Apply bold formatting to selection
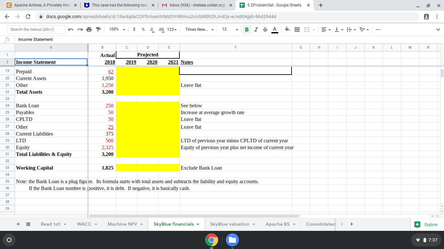 pyautogui.click(x=247, y=29)
